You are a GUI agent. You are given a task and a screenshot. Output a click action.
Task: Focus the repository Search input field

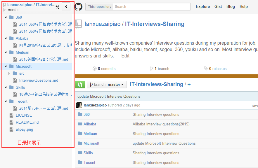(x=151, y=7)
